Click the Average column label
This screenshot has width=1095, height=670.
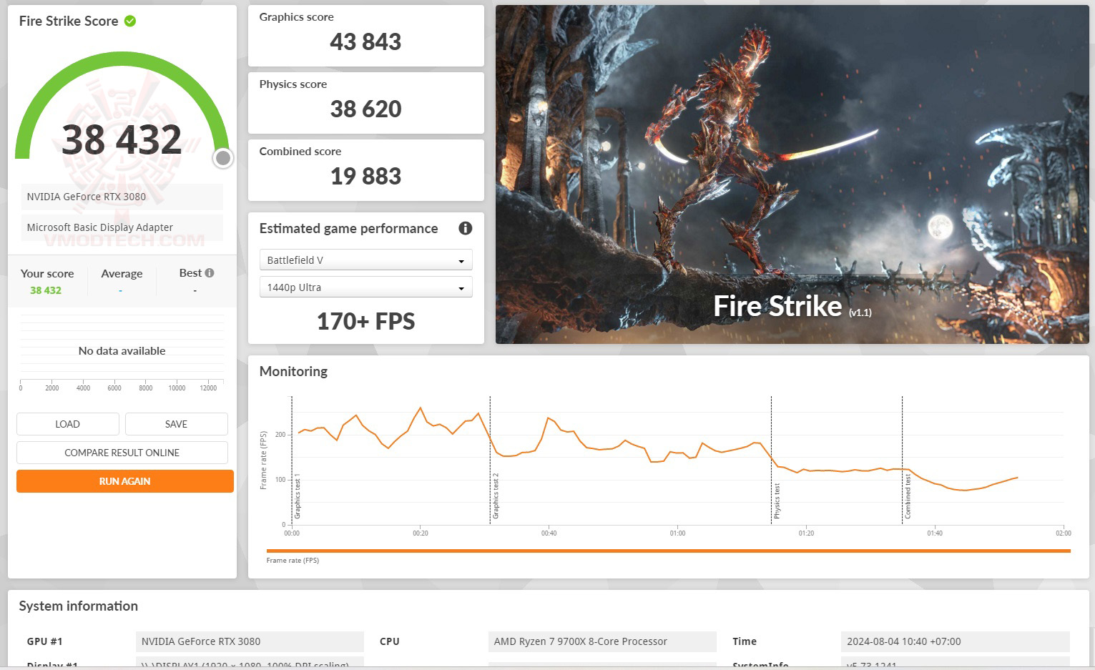tap(122, 273)
